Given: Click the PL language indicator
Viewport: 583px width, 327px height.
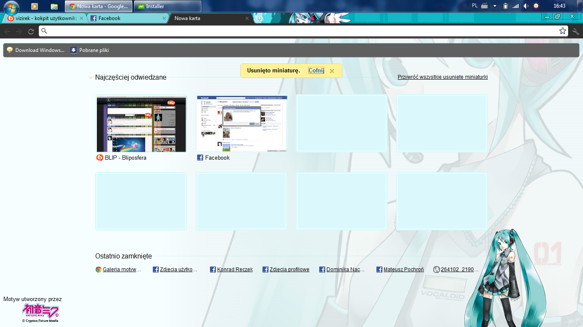Looking at the screenshot, I should tap(475, 6).
